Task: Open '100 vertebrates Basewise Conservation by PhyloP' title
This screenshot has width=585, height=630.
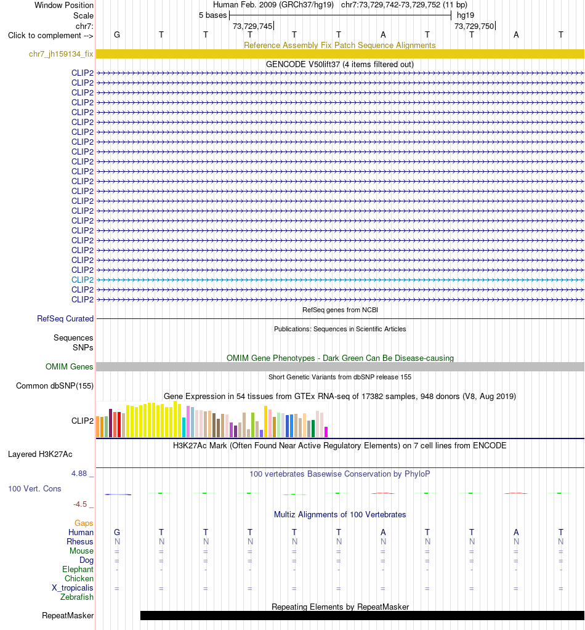Action: (x=340, y=474)
